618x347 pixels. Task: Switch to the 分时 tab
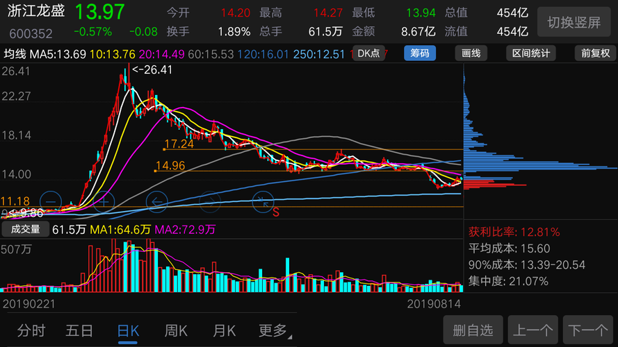(x=31, y=330)
